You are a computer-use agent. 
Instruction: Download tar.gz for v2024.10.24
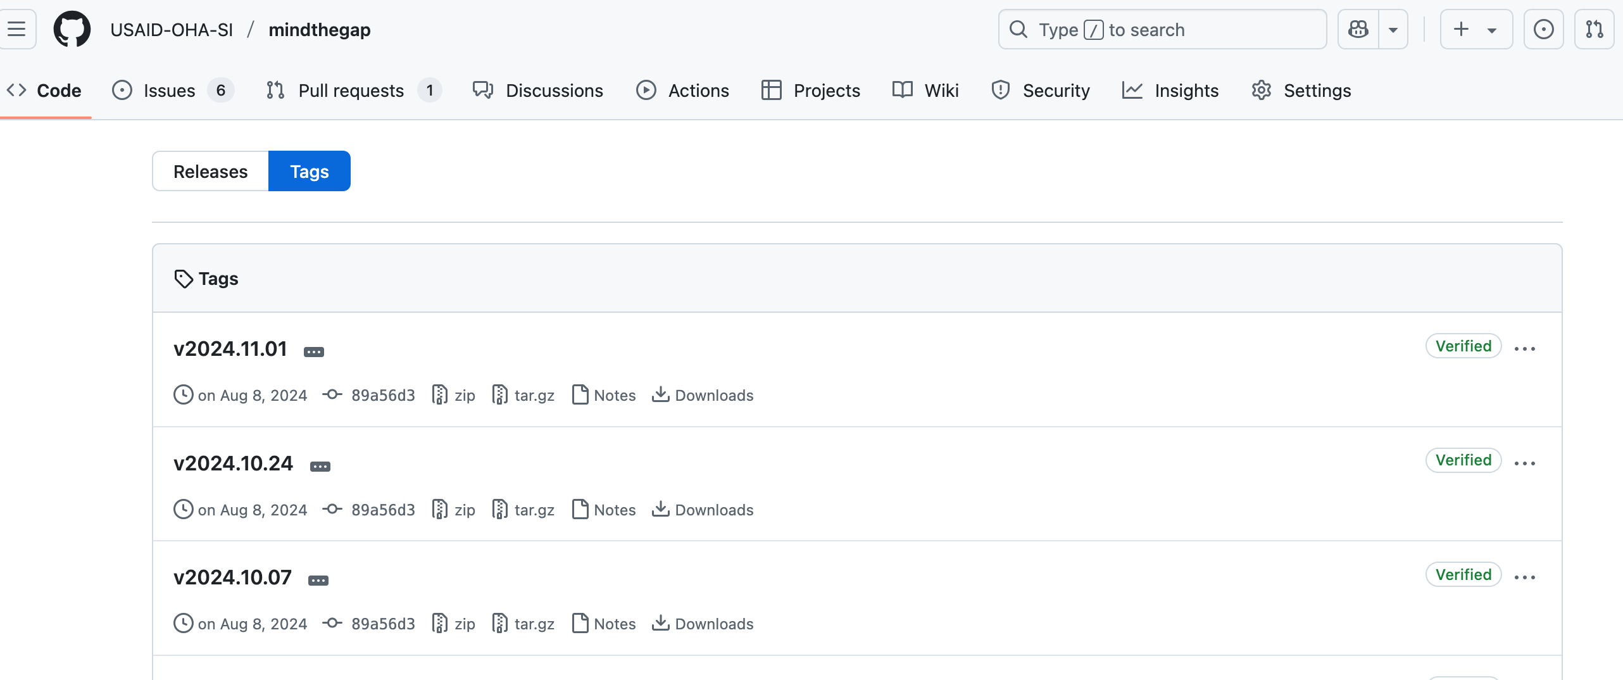point(523,510)
